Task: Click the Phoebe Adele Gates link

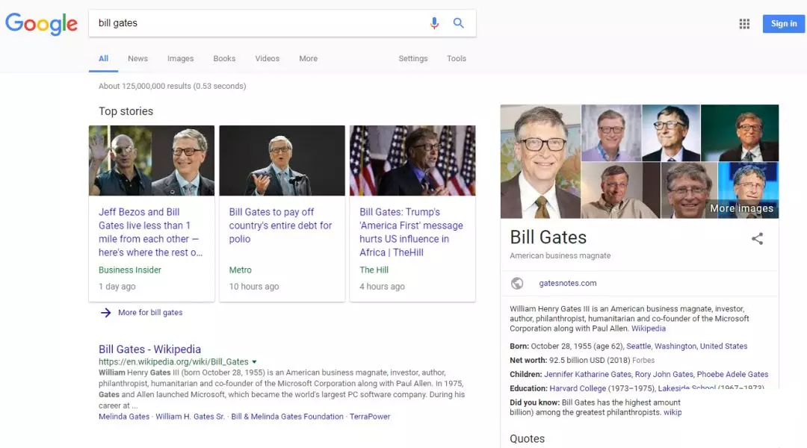Action: point(732,374)
